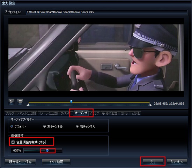Click the 33:05.452/1:33:44.895 time display
192x168 pixels.
pos(169,104)
